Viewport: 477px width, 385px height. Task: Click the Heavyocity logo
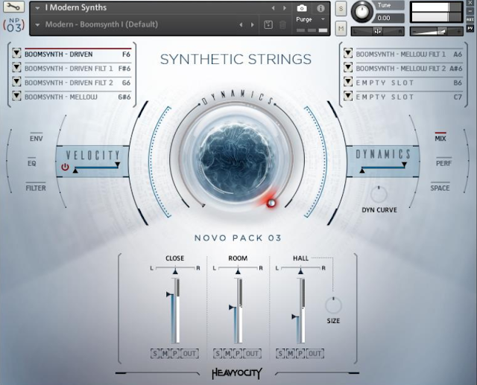237,373
